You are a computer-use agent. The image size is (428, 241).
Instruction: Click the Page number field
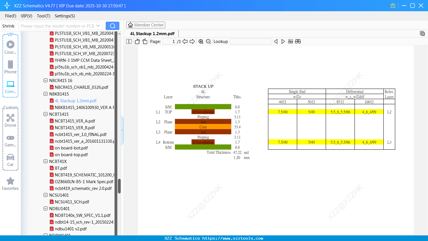point(169,42)
